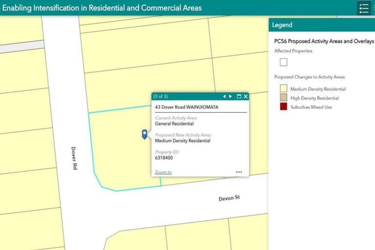The height and width of the screenshot is (250, 375).
Task: Click Medium Density Residential yellow swatch
Action: tap(283, 89)
